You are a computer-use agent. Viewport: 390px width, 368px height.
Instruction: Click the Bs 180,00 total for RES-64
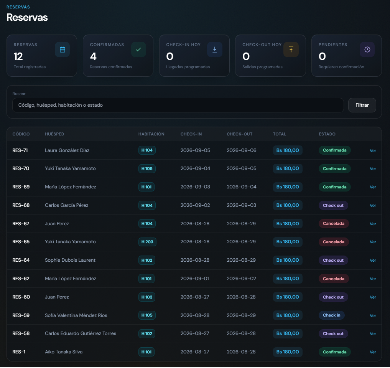click(x=288, y=260)
